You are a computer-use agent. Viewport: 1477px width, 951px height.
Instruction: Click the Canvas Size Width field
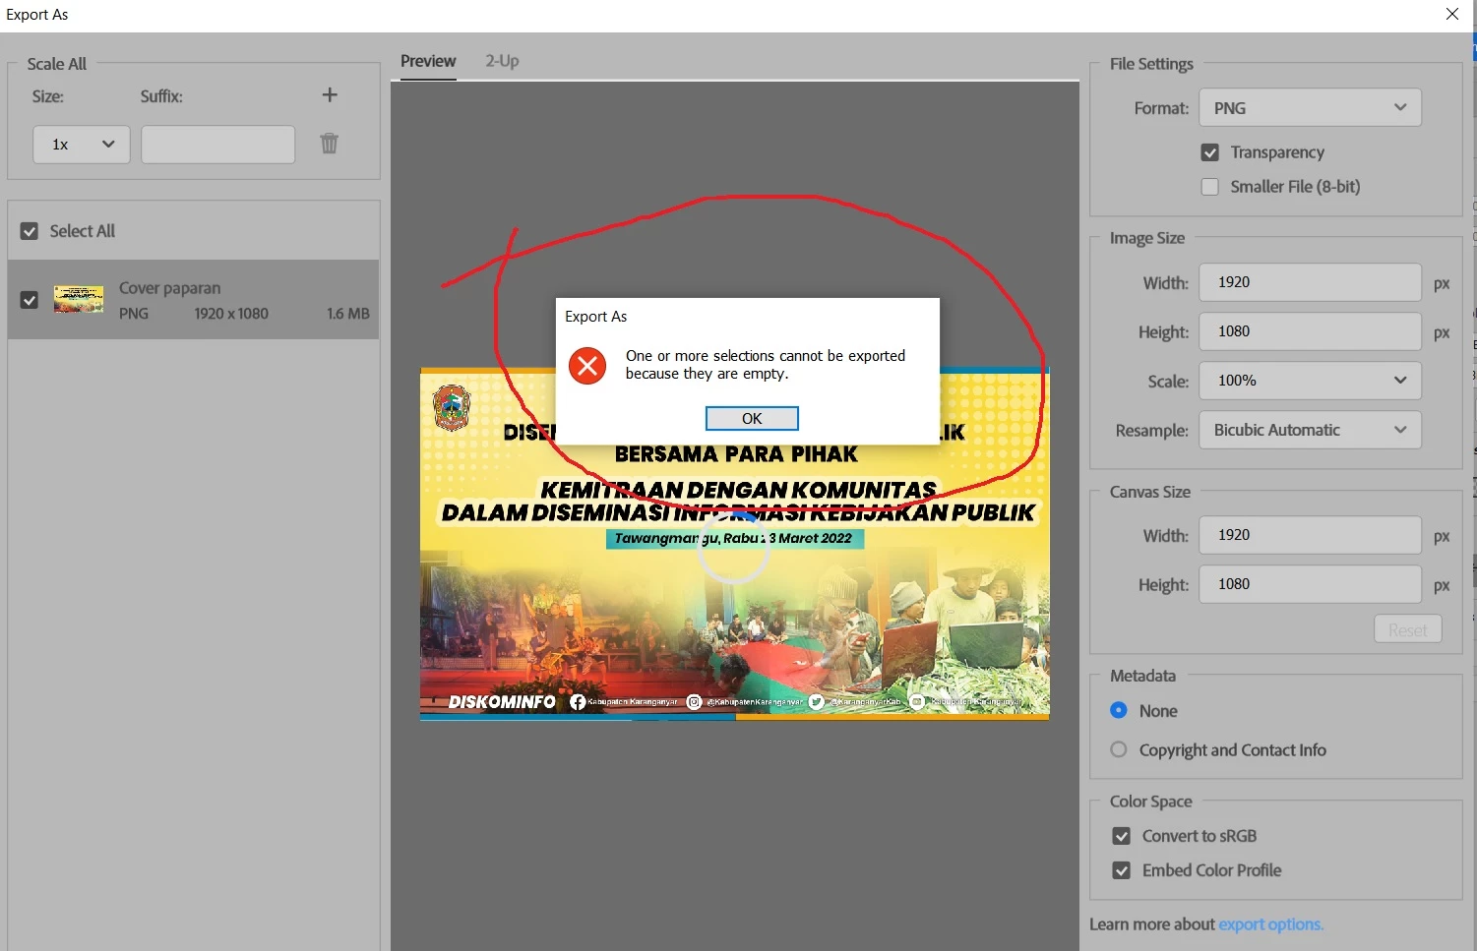pos(1310,535)
